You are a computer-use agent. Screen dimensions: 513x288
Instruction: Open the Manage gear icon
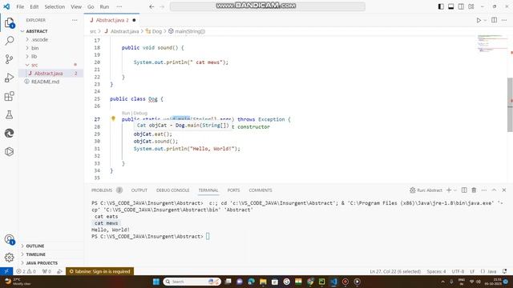pos(9,258)
